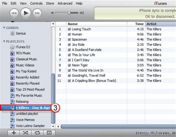The height and width of the screenshot is (137, 176).
Task: Open the File menu
Action: [4, 3]
